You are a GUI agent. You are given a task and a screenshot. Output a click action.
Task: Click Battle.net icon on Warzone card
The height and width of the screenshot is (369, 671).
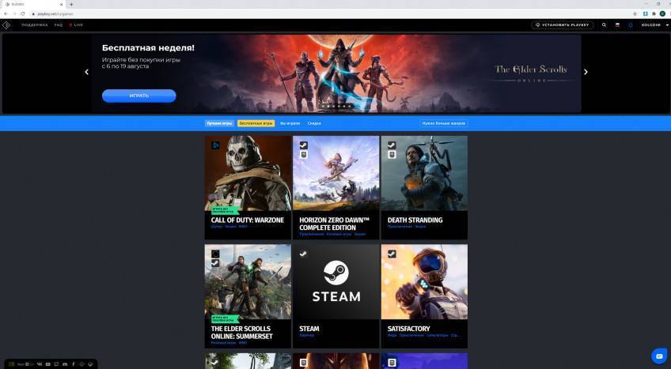click(x=215, y=145)
